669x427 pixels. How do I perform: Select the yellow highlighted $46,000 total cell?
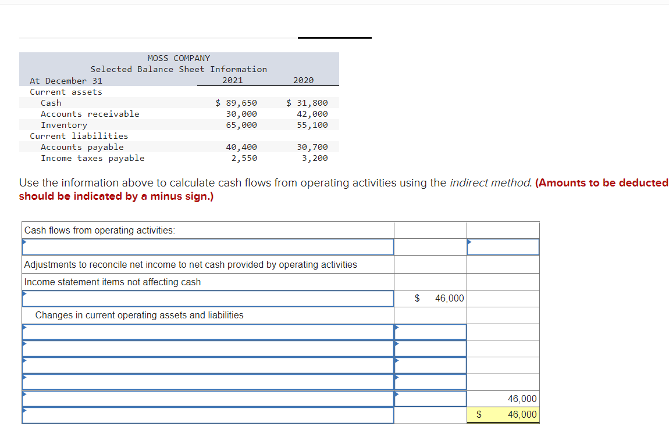click(503, 414)
